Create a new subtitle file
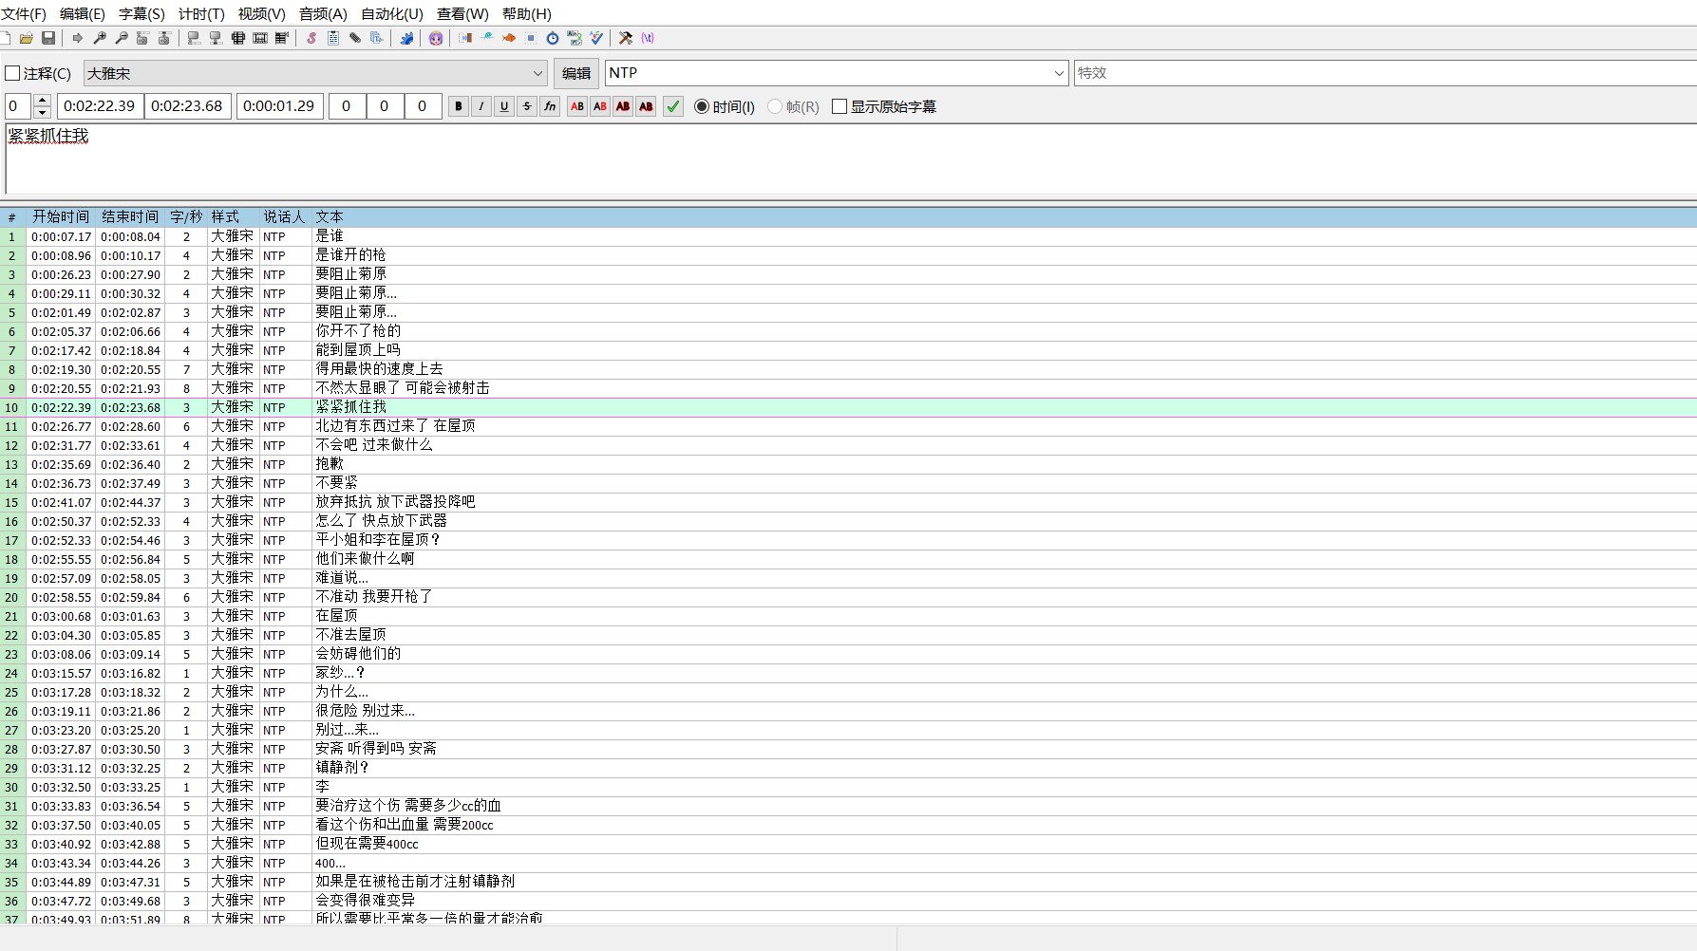The height and width of the screenshot is (951, 1697). click(6, 38)
